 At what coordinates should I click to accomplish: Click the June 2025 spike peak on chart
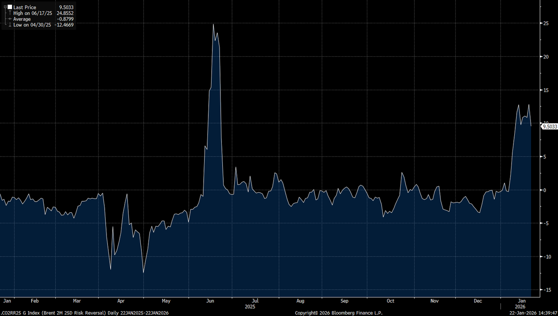(x=213, y=24)
